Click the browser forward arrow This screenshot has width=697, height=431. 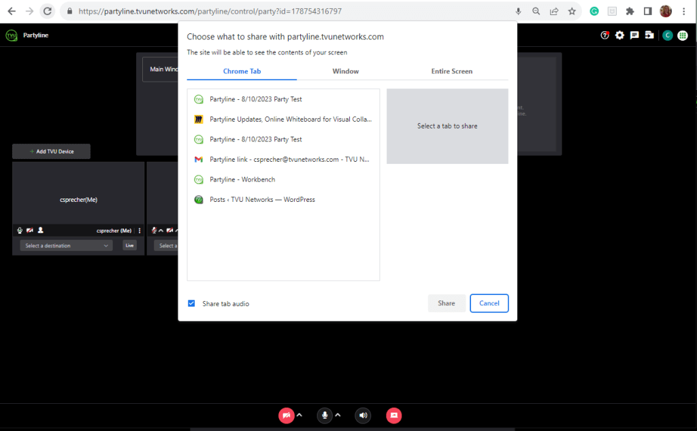[x=29, y=11]
